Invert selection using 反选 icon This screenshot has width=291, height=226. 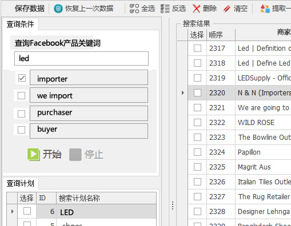[x=165, y=9]
